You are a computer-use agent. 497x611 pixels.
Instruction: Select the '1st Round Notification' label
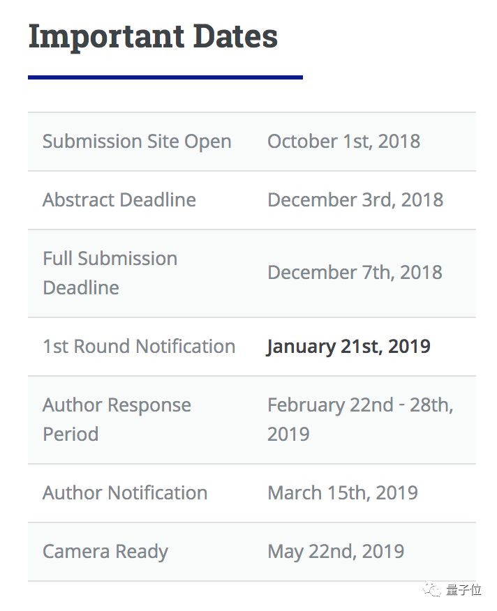139,347
